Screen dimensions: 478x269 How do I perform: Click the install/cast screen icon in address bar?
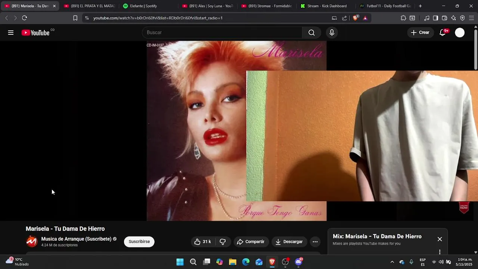pyautogui.click(x=334, y=18)
